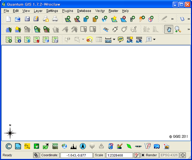Create a new GRASS mapset
The height and width of the screenshot is (160, 192).
click(x=18, y=29)
